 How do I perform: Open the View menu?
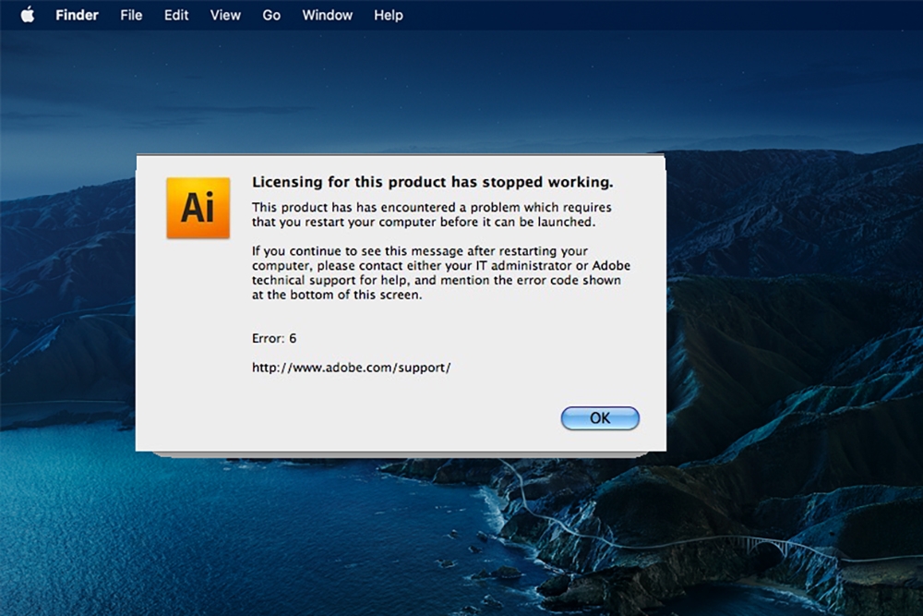pos(224,15)
